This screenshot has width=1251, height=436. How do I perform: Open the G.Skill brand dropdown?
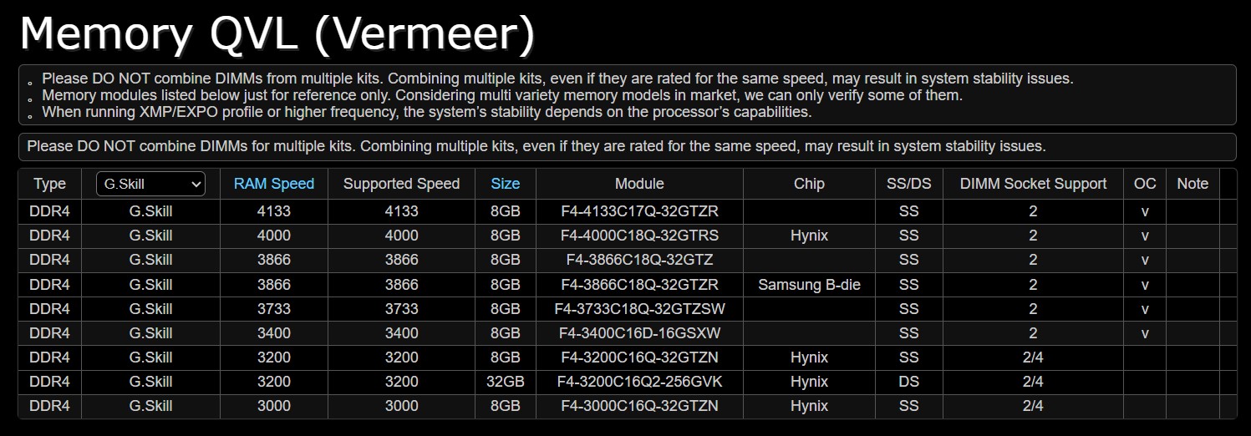pos(150,184)
